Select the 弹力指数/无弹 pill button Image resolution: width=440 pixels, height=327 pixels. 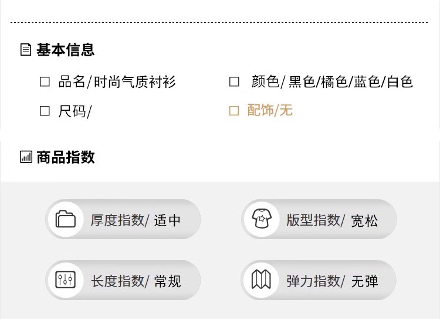coord(319,280)
